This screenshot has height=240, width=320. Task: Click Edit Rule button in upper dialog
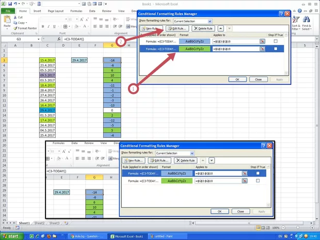coord(177,28)
